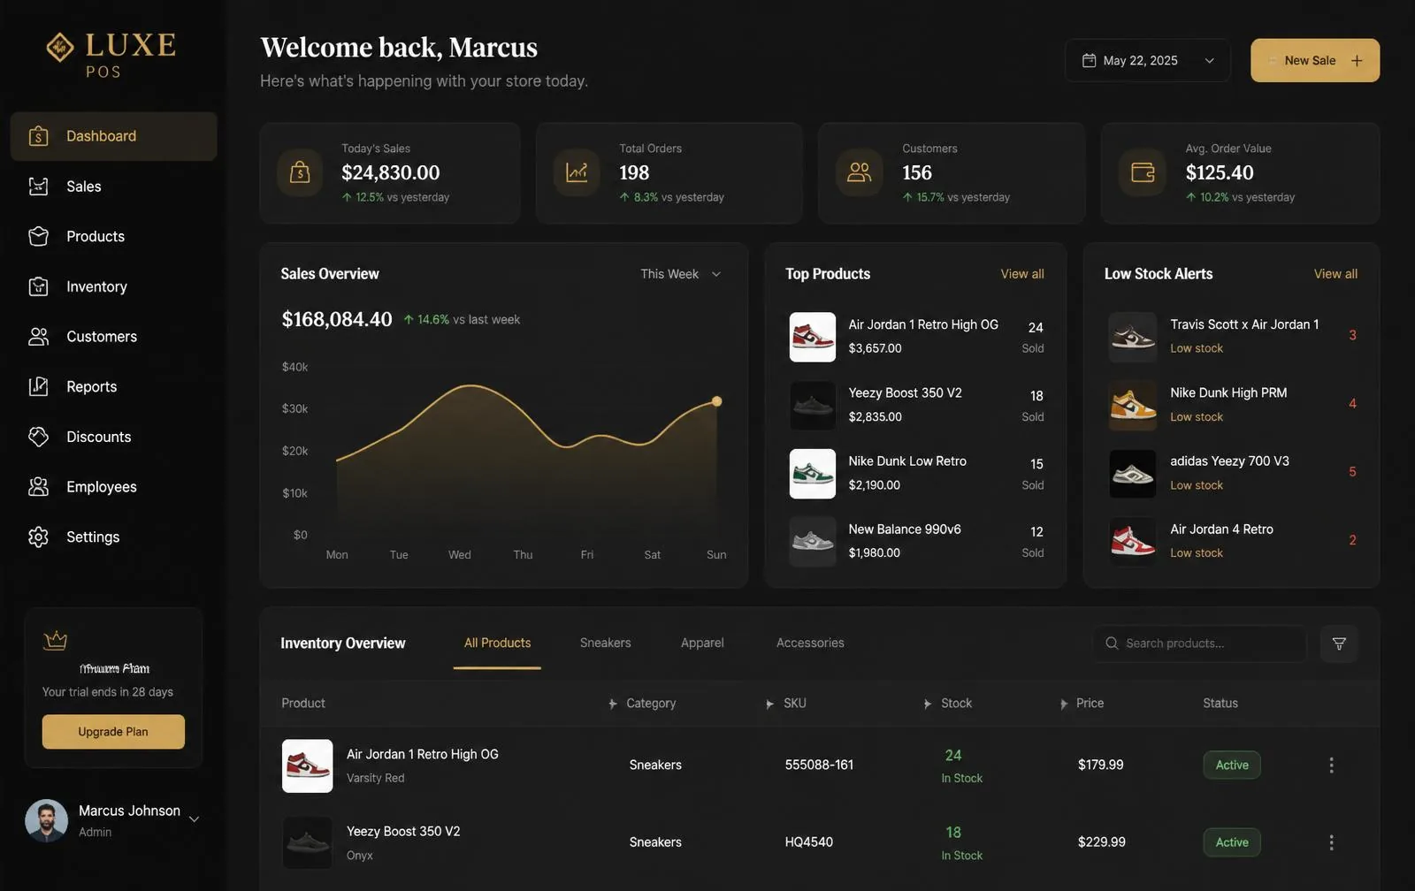The width and height of the screenshot is (1415, 891).
Task: Open Inventory in the sidebar
Action: pos(113,286)
